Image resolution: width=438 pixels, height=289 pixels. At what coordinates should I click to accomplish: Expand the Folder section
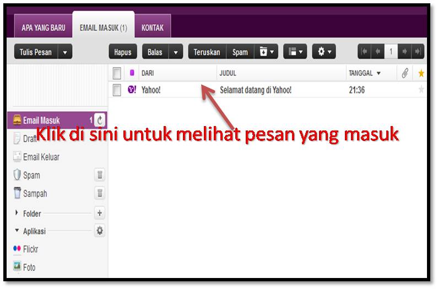tap(17, 213)
